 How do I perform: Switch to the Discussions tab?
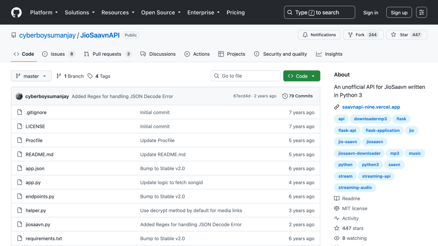point(158,54)
